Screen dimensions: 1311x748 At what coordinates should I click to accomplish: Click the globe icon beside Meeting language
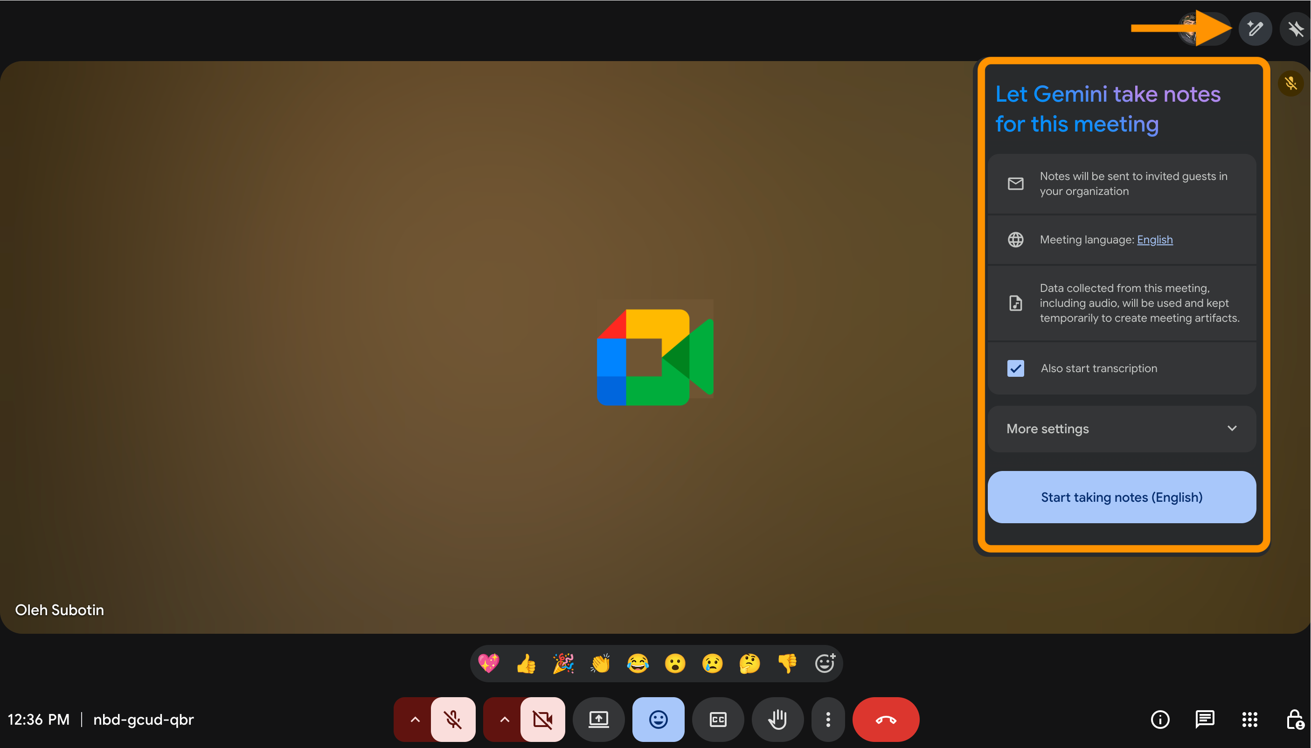1016,239
